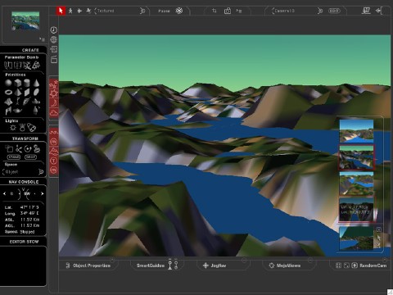Activate the running figure navigation mode

(88, 11)
